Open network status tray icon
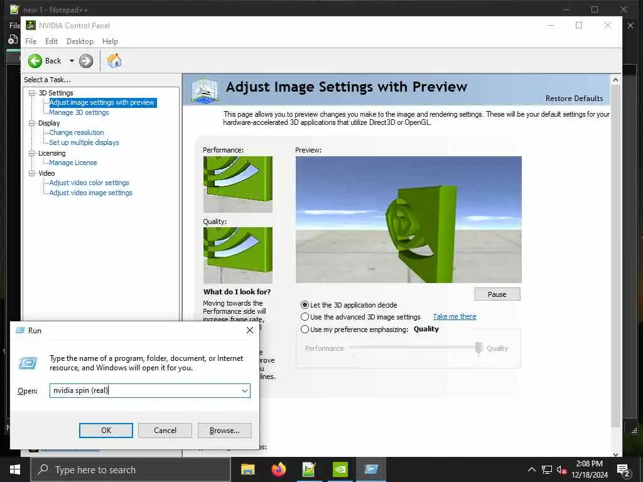This screenshot has height=482, width=643. (547, 469)
